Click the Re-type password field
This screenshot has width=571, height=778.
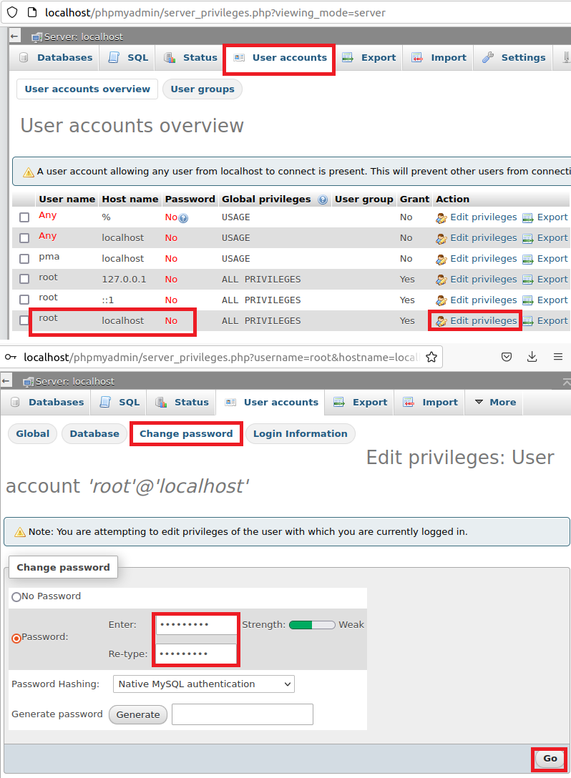point(196,654)
